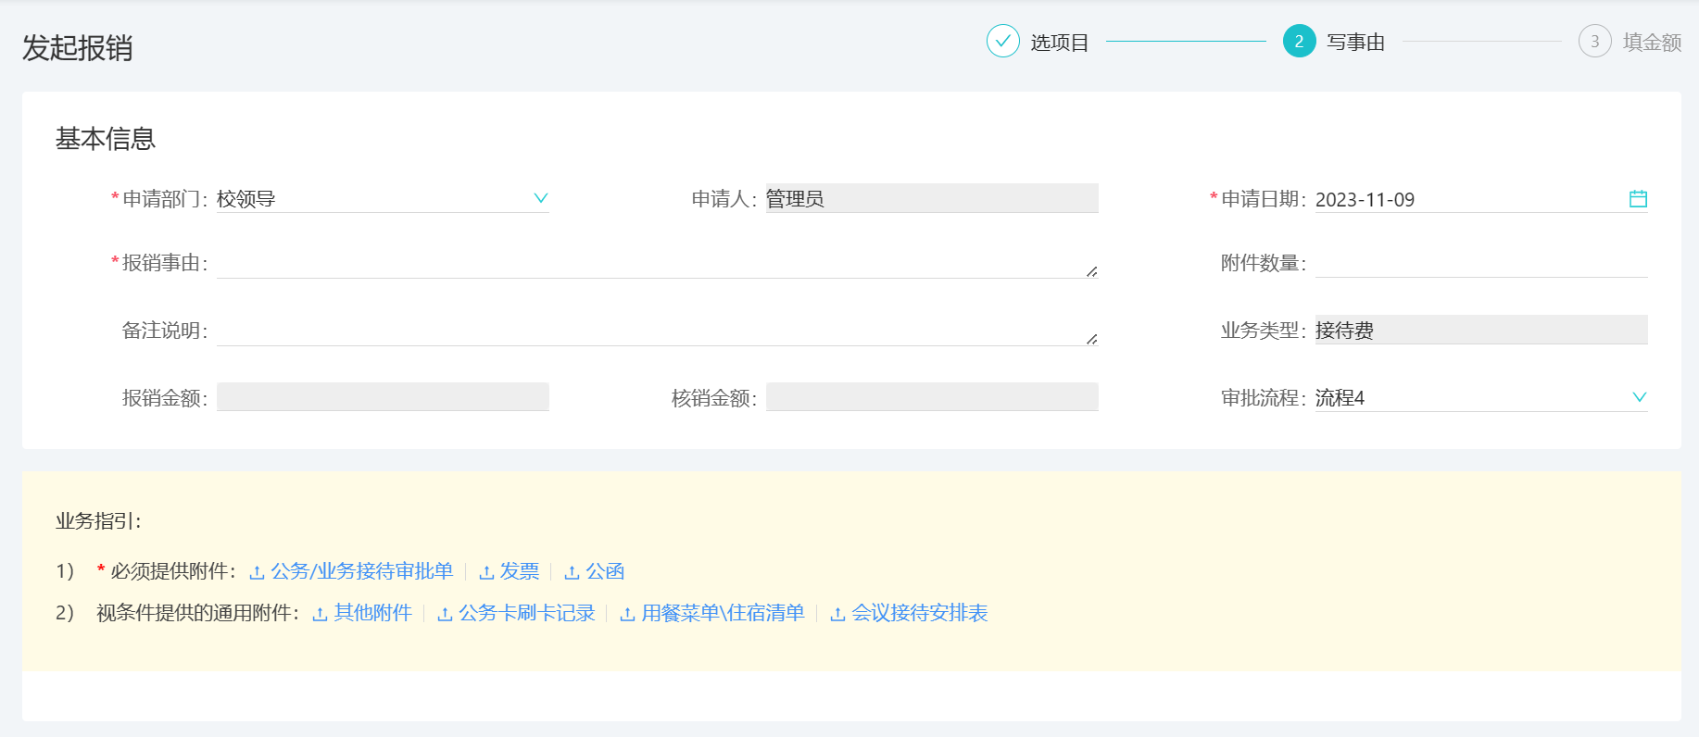Click upload icon beside 公务/业务接待审批单
Image resolution: width=1699 pixels, height=737 pixels.
click(257, 572)
